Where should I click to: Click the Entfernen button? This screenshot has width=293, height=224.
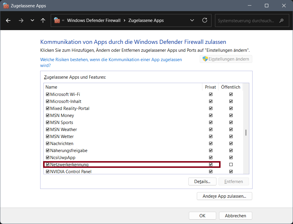[233, 182]
